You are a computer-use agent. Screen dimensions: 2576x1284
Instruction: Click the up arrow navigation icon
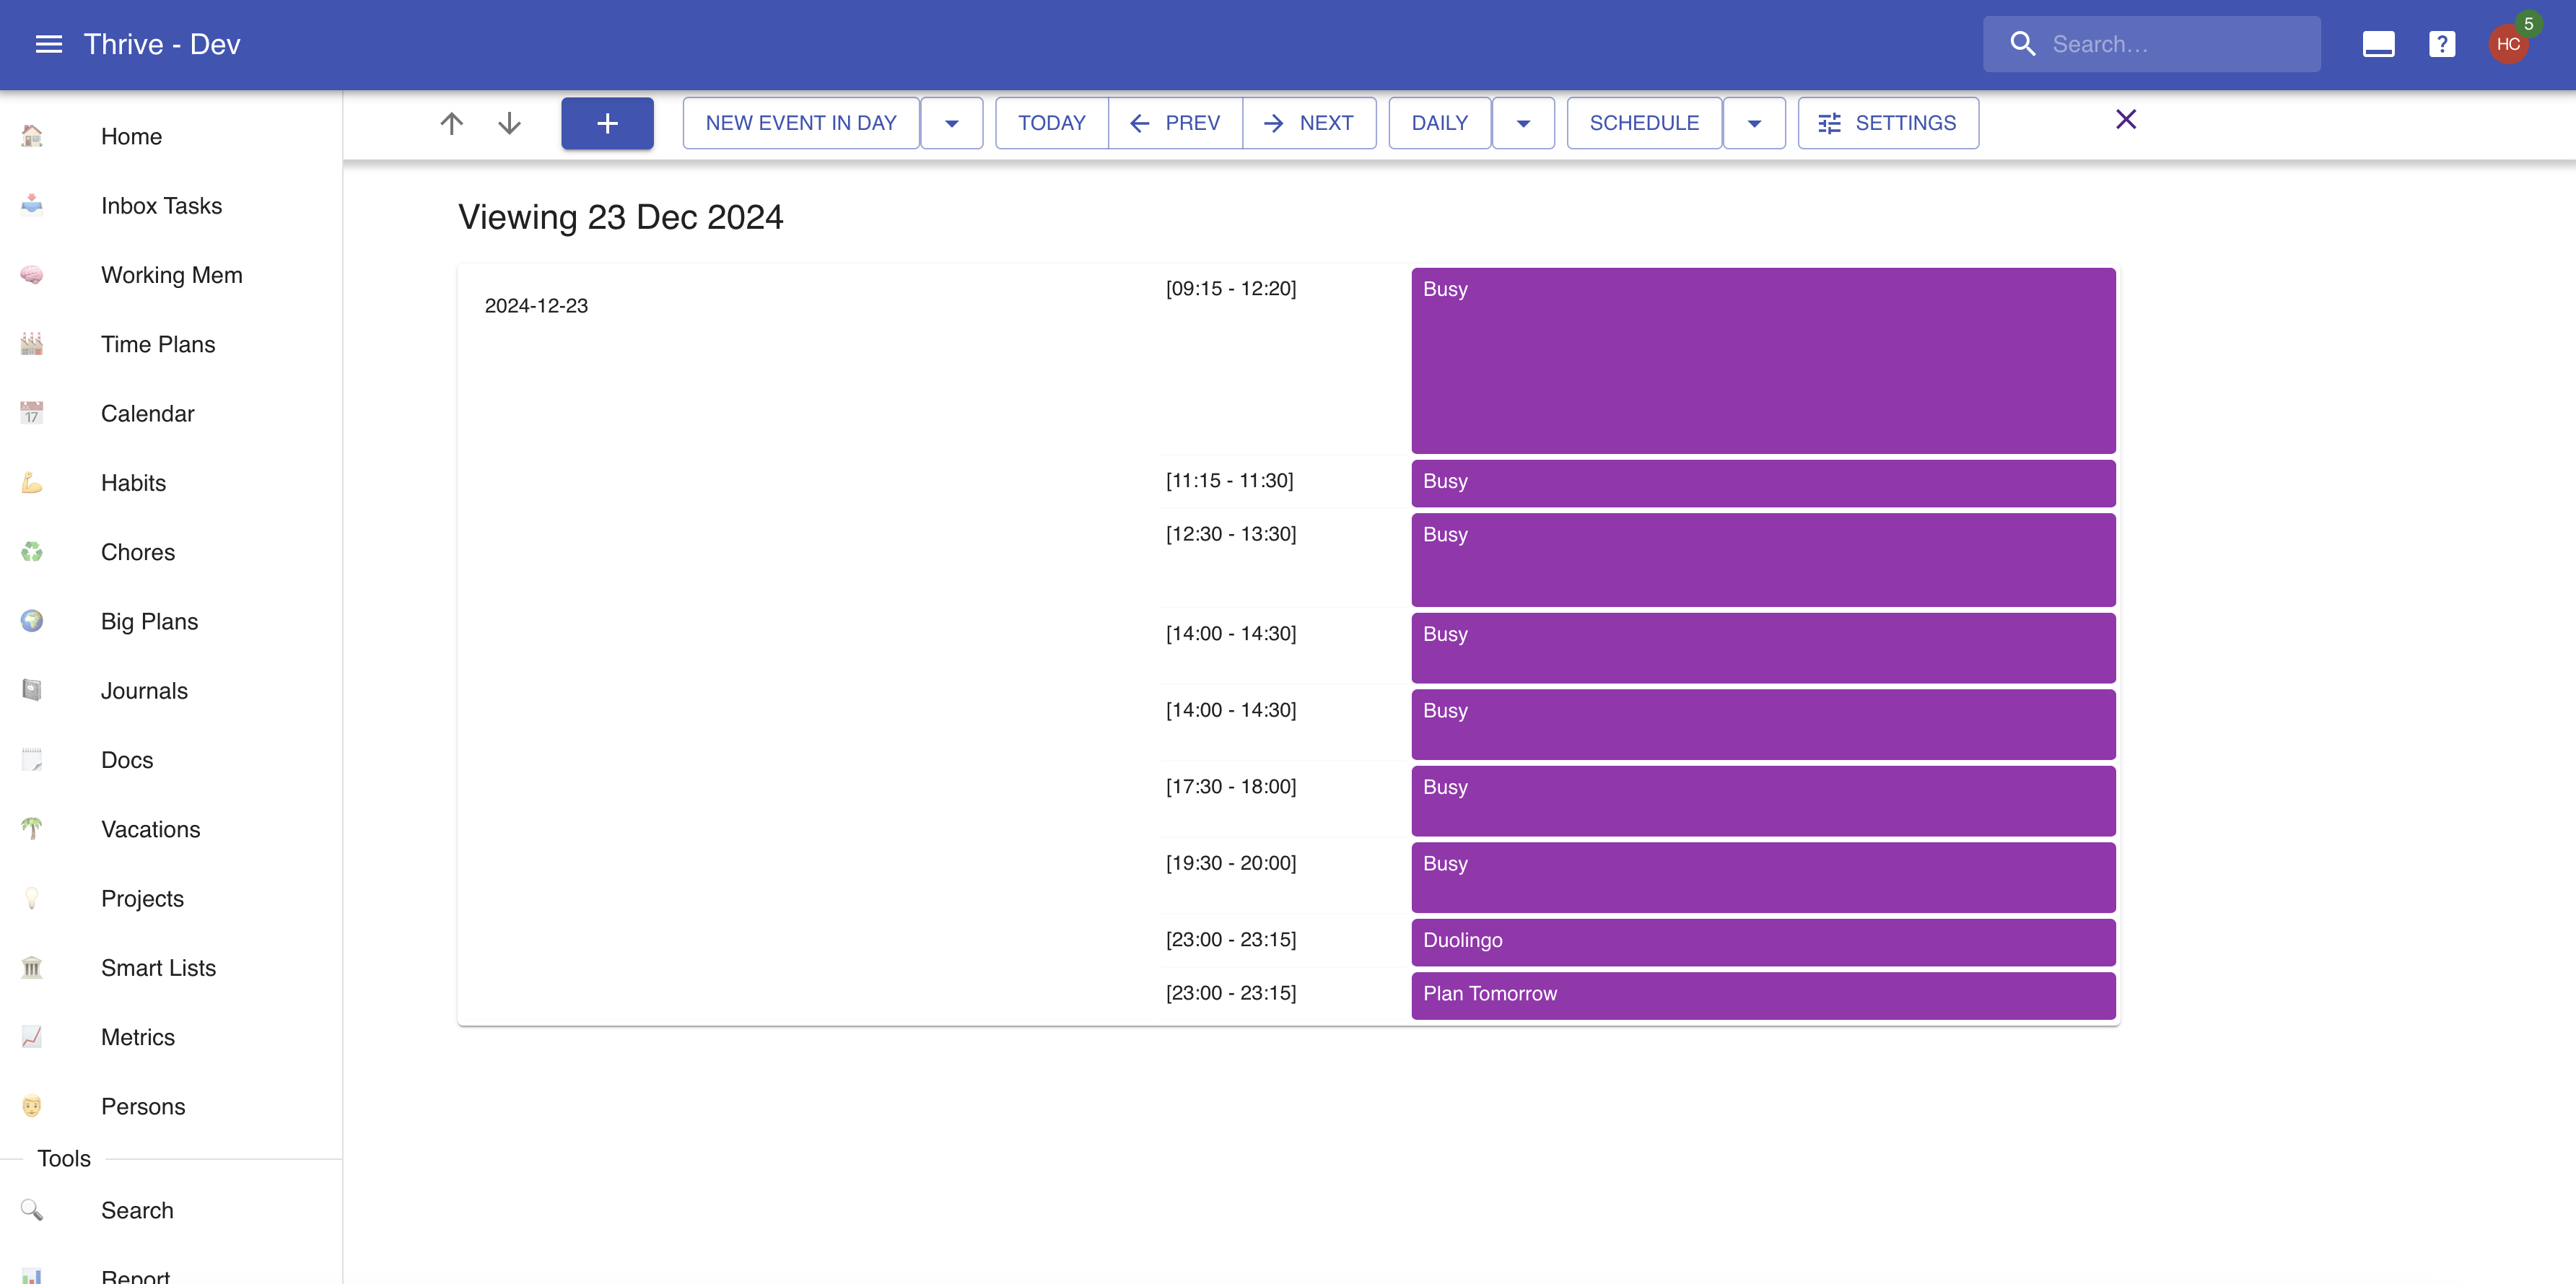tap(452, 122)
